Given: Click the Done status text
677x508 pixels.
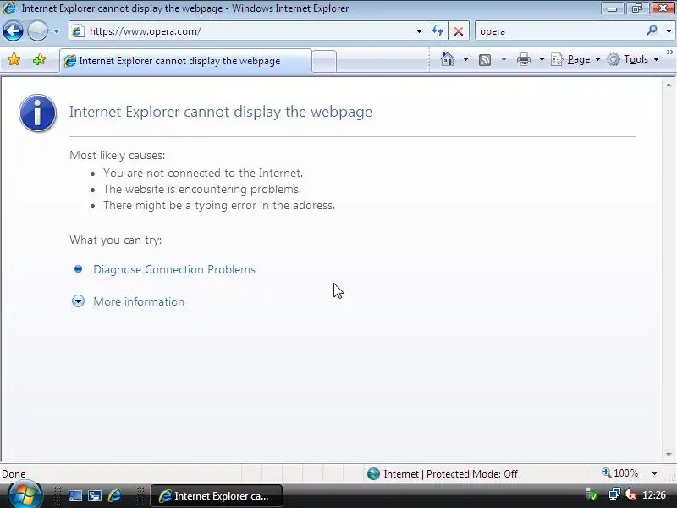Looking at the screenshot, I should click(14, 474).
